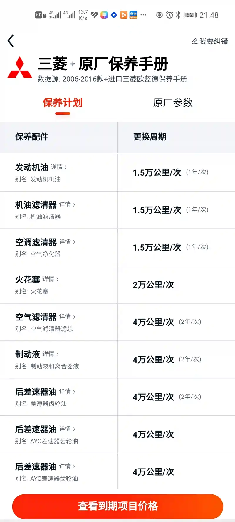Tap the 我要纠错 link
235x522 pixels.
point(214,41)
